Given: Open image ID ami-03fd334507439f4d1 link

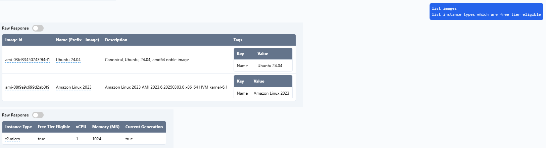Looking at the screenshot, I should pos(28,60).
